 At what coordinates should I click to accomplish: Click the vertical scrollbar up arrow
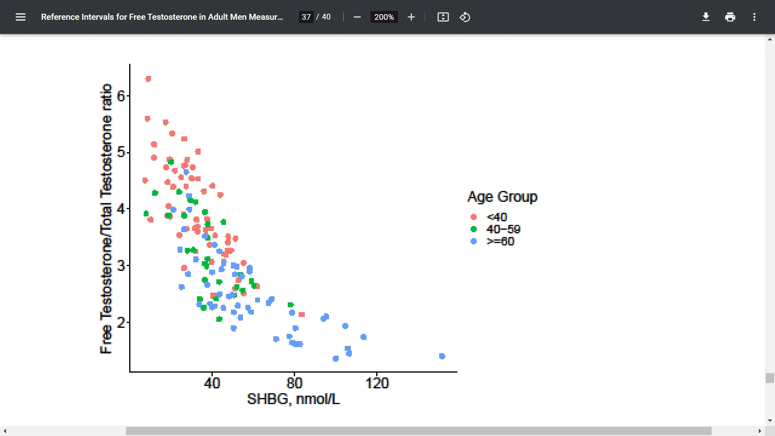tap(770, 39)
